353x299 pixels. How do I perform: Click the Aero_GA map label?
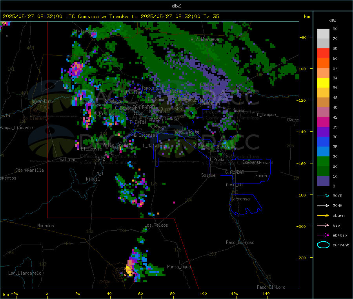(234, 185)
